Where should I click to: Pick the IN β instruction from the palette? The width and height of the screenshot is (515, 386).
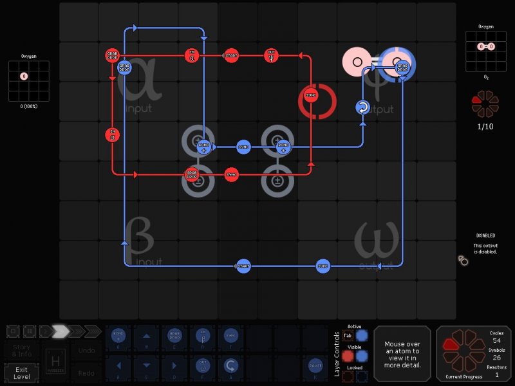[x=203, y=337]
